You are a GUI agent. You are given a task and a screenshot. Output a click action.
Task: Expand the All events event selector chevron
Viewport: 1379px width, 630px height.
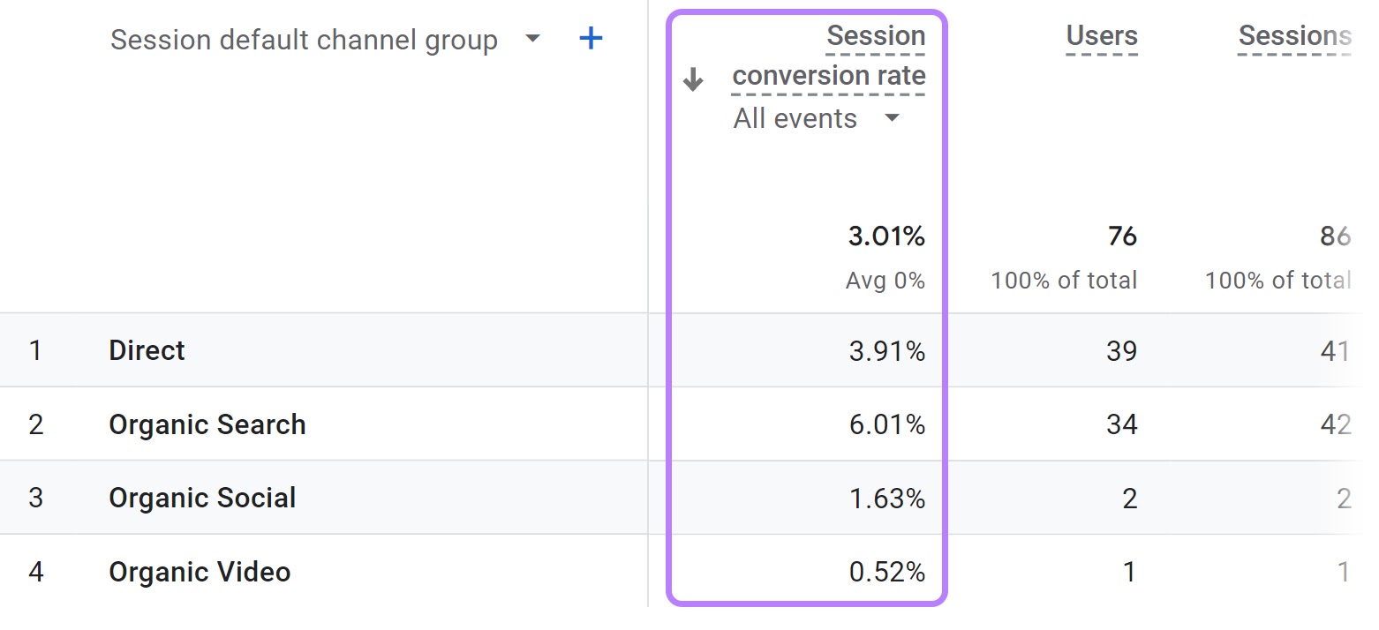(892, 117)
